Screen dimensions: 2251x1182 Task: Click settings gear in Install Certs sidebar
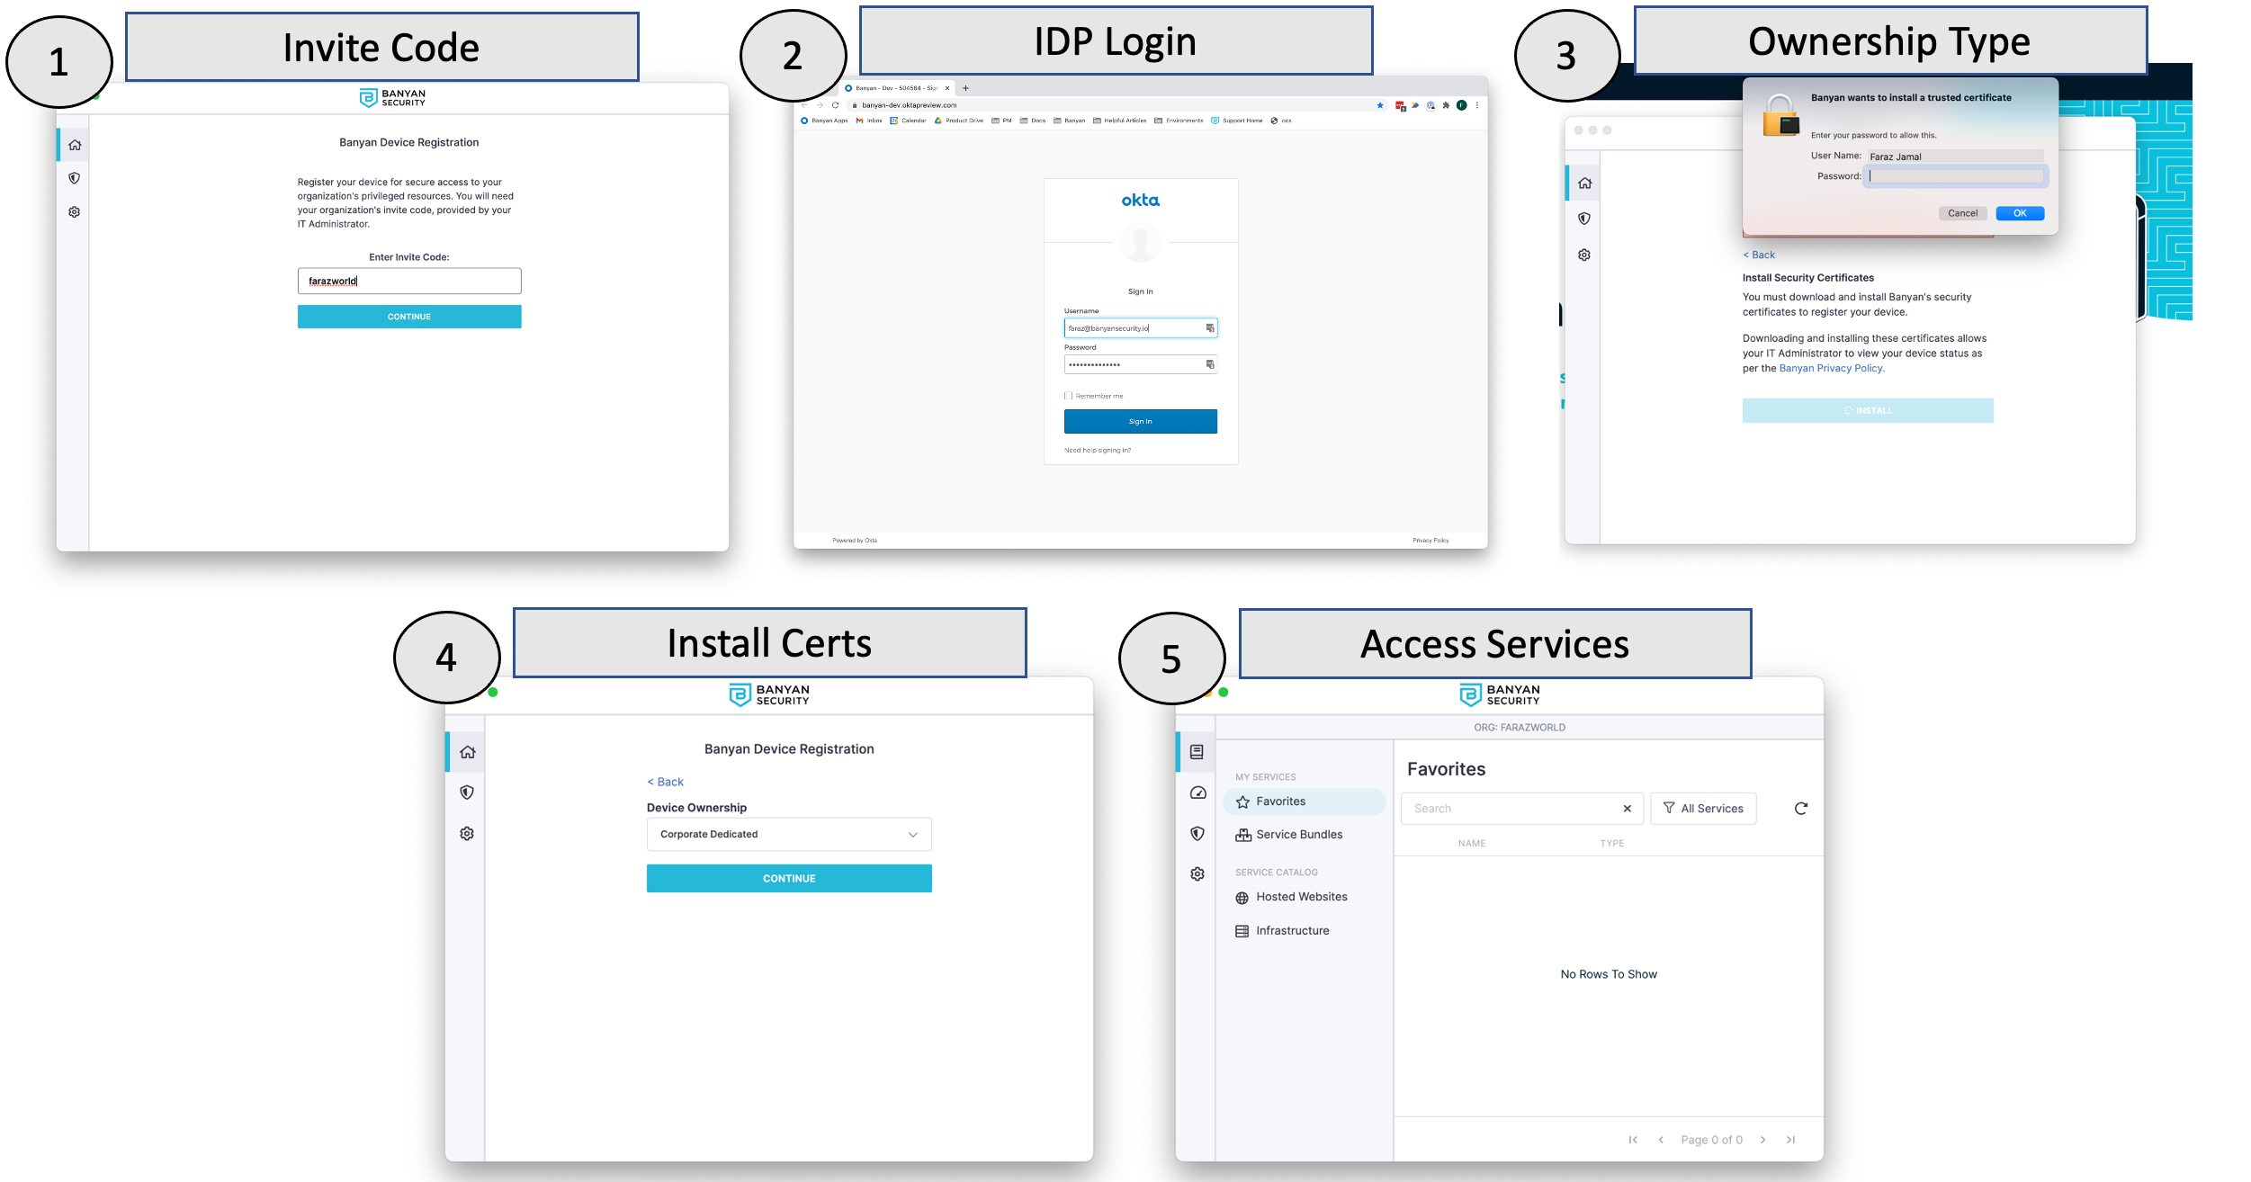(467, 833)
